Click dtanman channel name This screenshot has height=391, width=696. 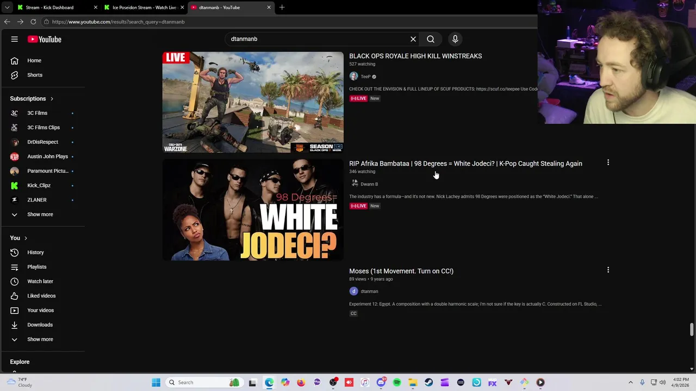click(x=369, y=292)
